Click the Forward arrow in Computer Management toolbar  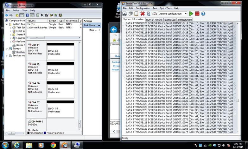[x=11, y=15]
